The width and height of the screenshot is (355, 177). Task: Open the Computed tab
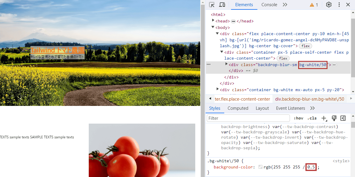(x=238, y=108)
